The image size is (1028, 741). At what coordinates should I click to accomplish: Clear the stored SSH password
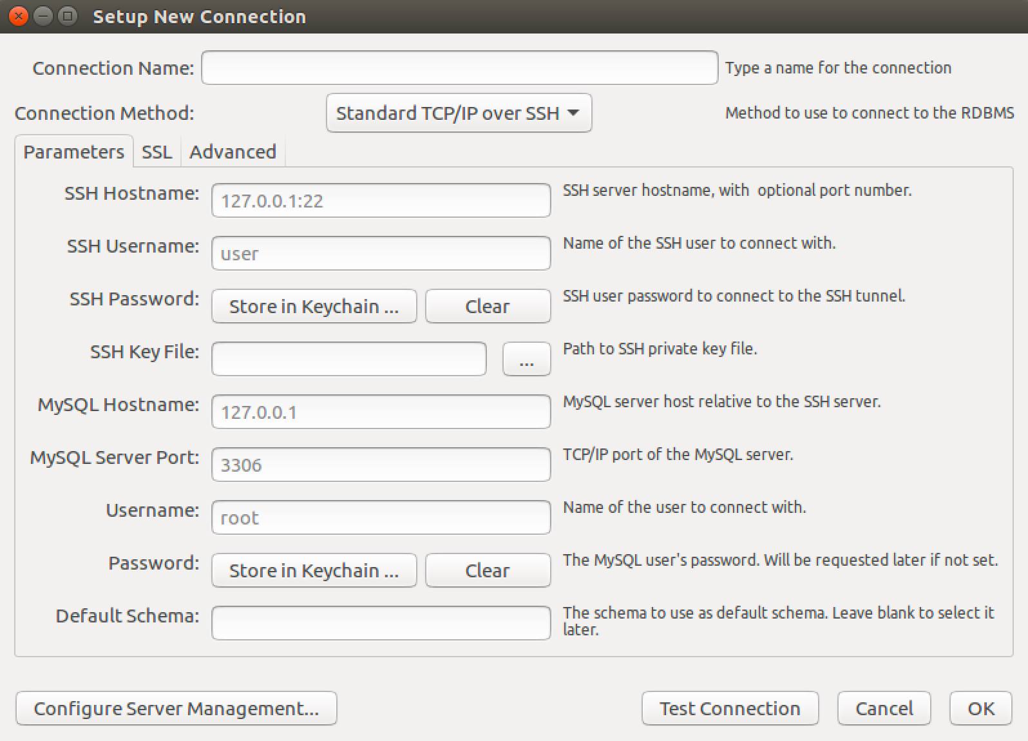tap(488, 307)
